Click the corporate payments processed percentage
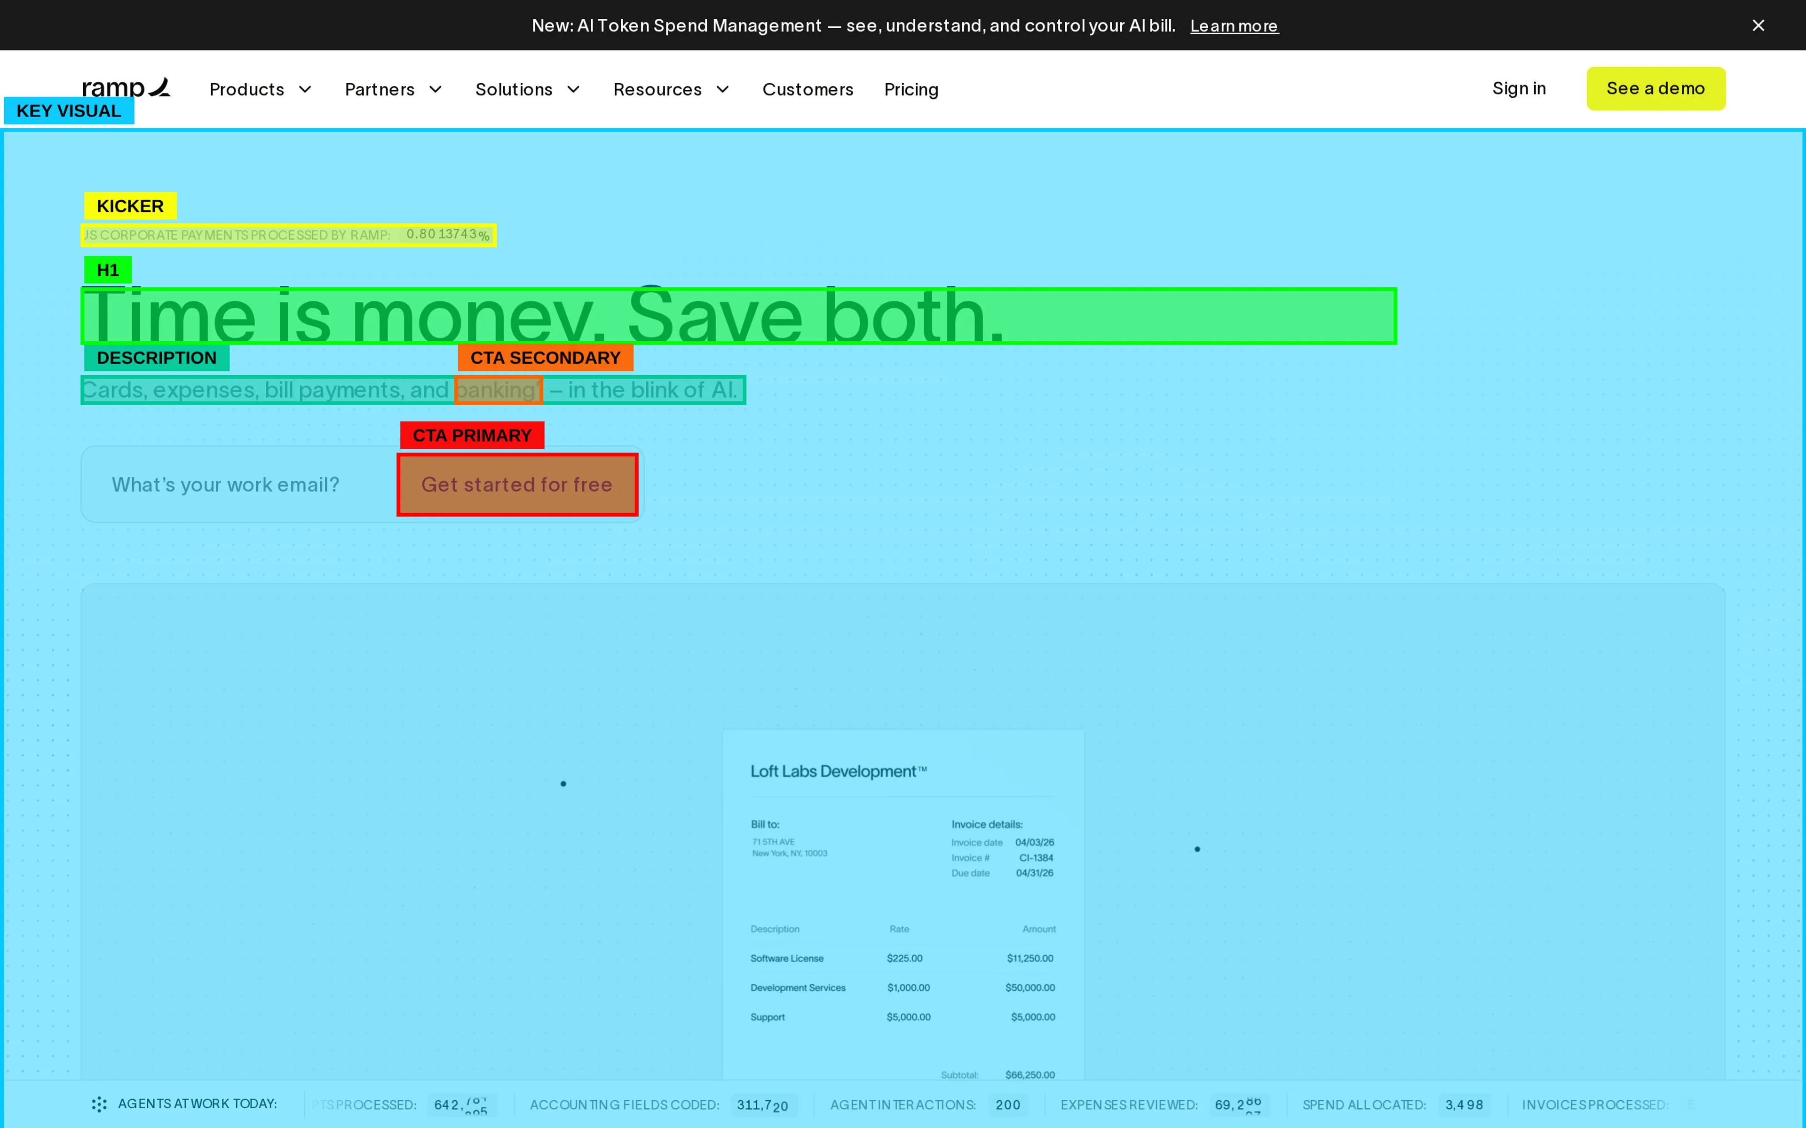This screenshot has width=1806, height=1128. click(448, 235)
